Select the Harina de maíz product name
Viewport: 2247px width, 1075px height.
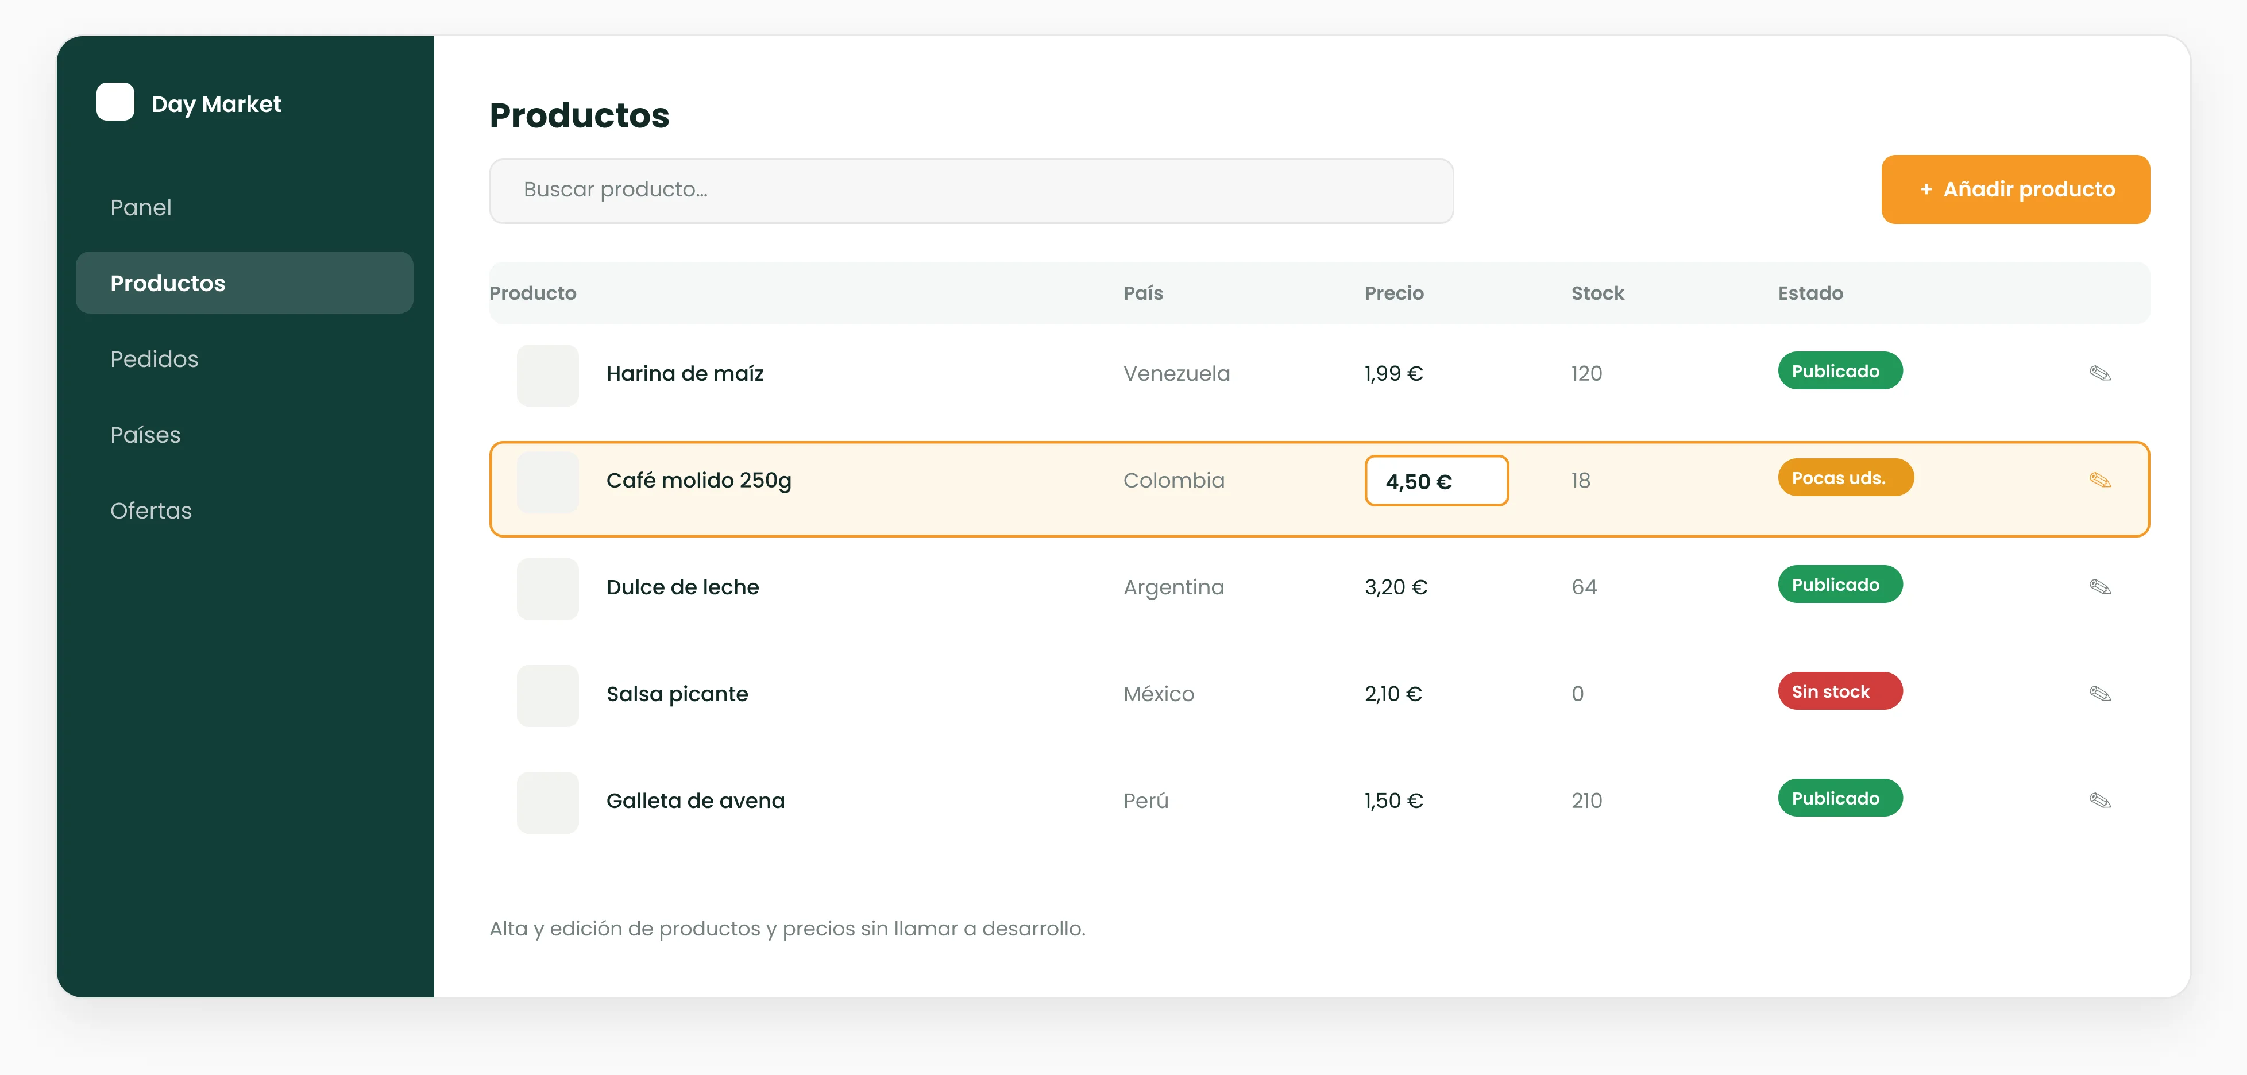click(685, 373)
